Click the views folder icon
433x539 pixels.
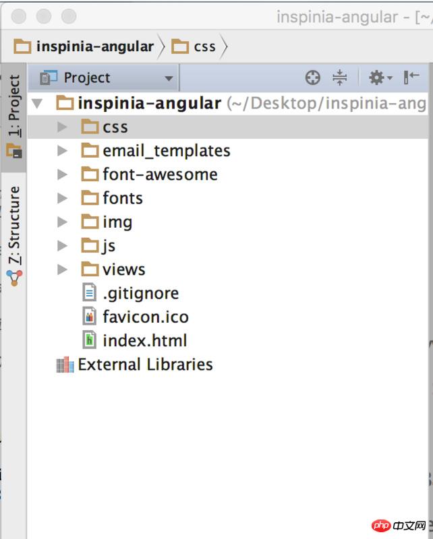point(90,269)
